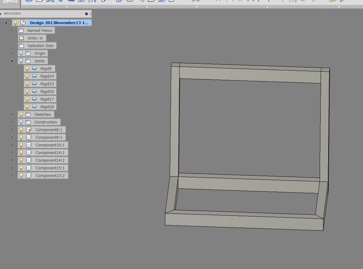Select the Rigid17 joint name
The width and height of the screenshot is (363, 269).
tap(47, 99)
